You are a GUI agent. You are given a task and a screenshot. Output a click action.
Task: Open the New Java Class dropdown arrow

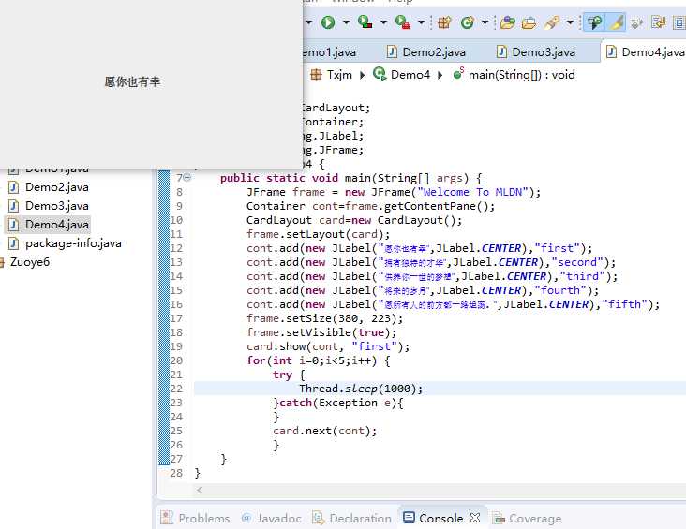click(485, 22)
